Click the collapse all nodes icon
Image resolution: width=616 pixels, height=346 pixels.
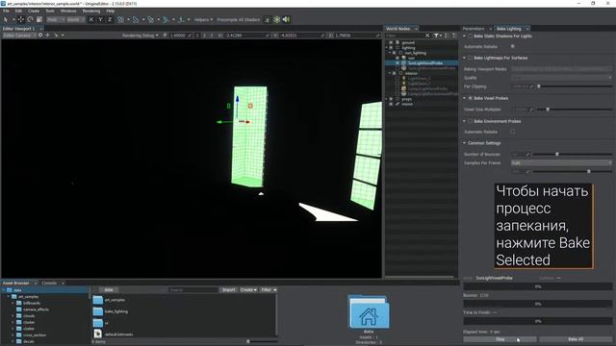(x=454, y=36)
